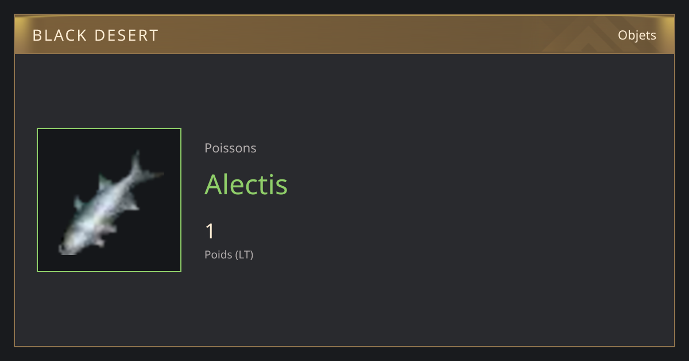Image resolution: width=689 pixels, height=361 pixels.
Task: Select the green Alectis item name
Action: click(x=246, y=184)
